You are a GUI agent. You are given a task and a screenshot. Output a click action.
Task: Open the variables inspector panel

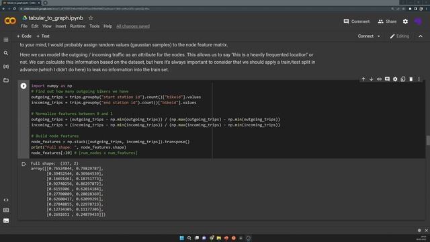pos(6,67)
